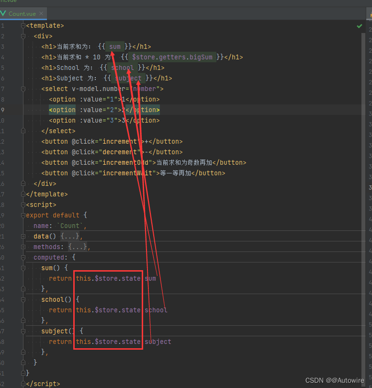Click the option line with :value="1"
The image size is (372, 388).
pos(104,100)
